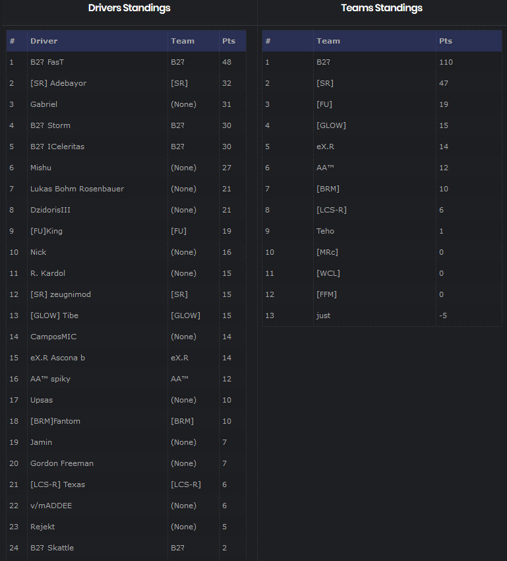The width and height of the screenshot is (507, 561).
Task: Click the team named just
Action: [x=323, y=315]
